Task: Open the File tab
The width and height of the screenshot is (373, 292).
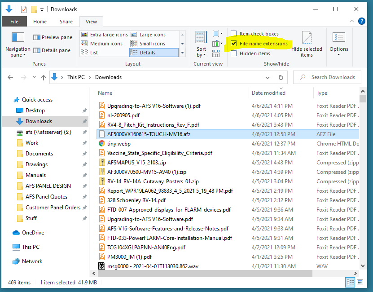Action: tap(14, 22)
